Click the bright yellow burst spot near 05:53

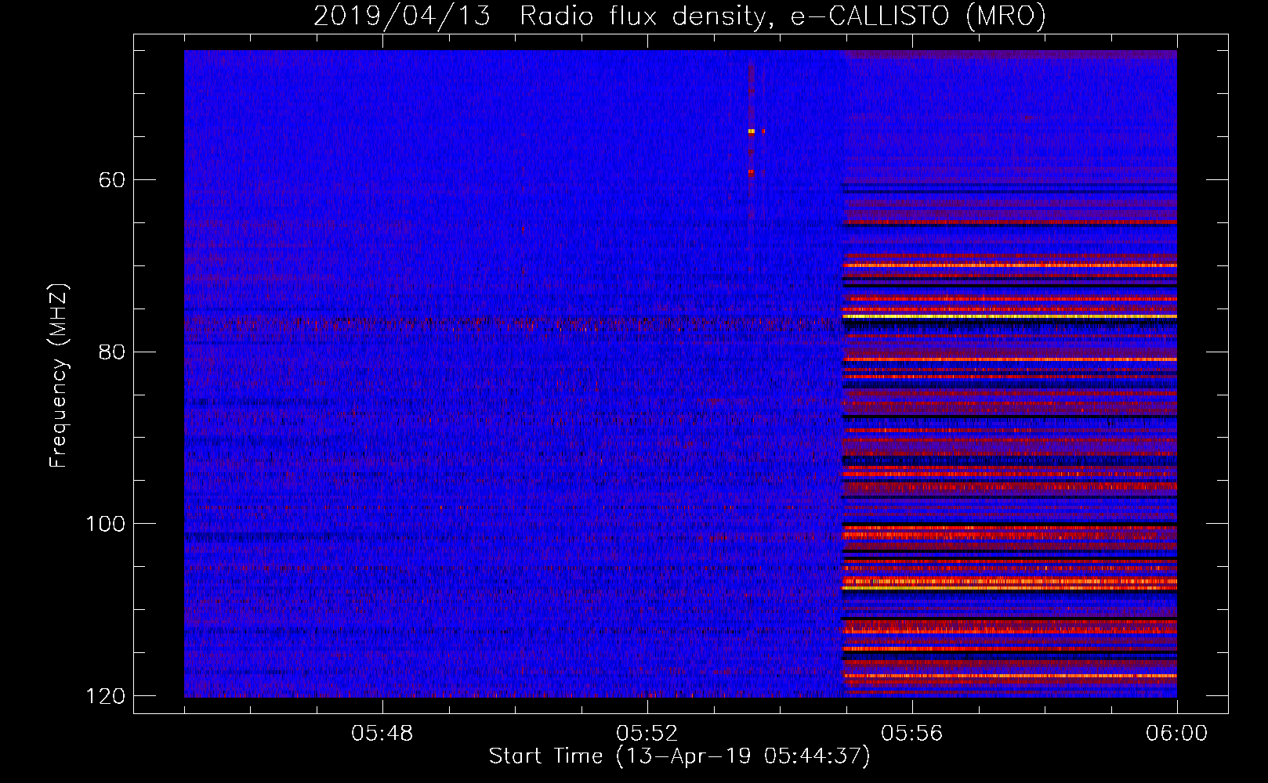click(x=751, y=132)
